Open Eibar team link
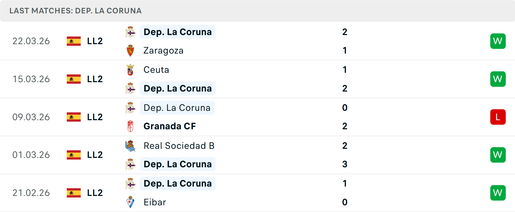This screenshot has width=515, height=212. [x=155, y=202]
